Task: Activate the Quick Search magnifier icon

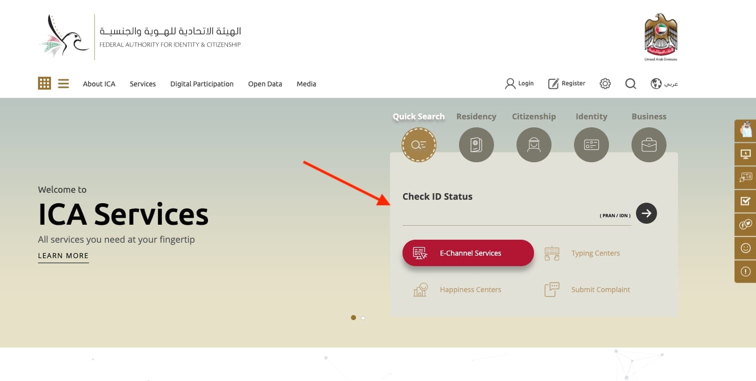Action: point(418,144)
